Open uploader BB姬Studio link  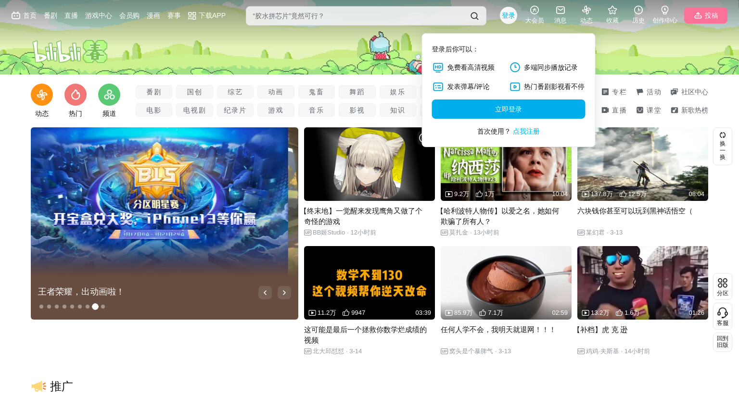point(329,233)
